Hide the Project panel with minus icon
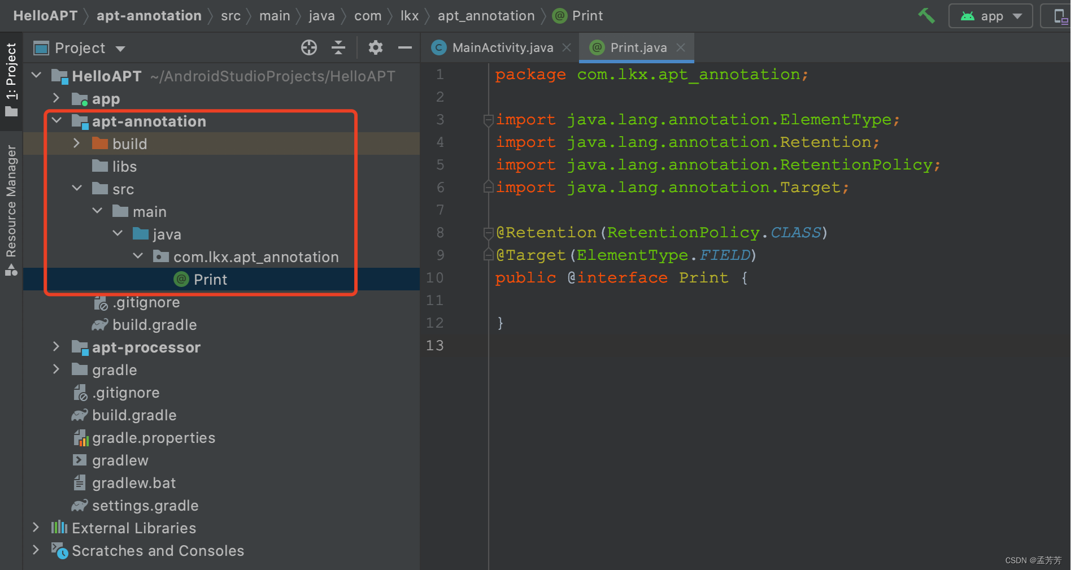 [405, 47]
